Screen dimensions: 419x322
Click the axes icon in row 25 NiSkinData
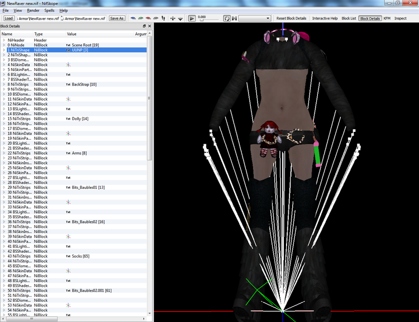pyautogui.click(x=68, y=168)
